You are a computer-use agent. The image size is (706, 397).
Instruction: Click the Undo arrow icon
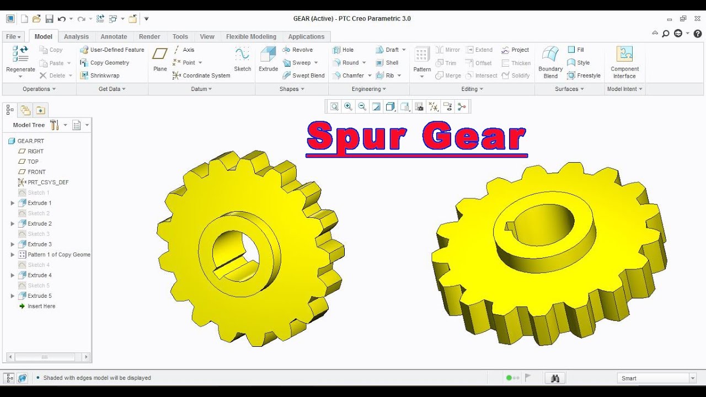62,19
